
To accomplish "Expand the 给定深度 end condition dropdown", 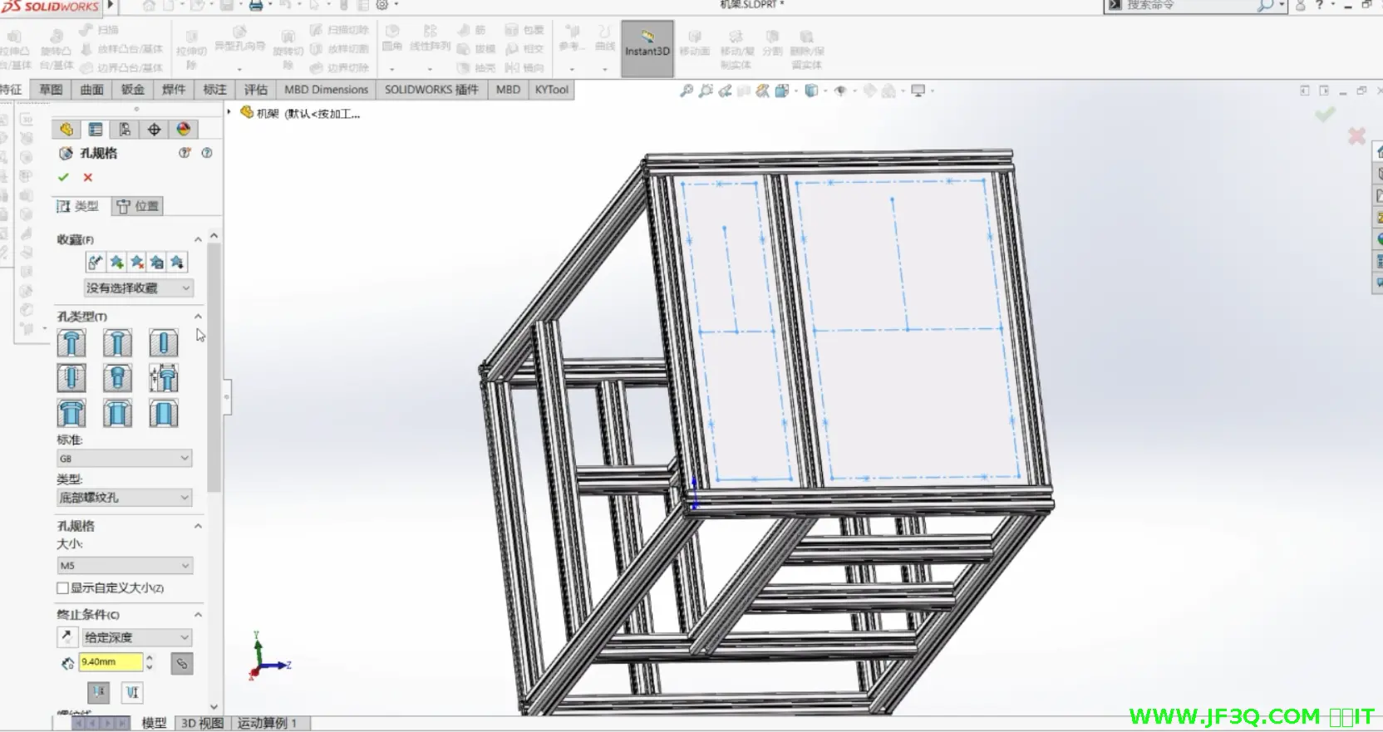I will (136, 638).
